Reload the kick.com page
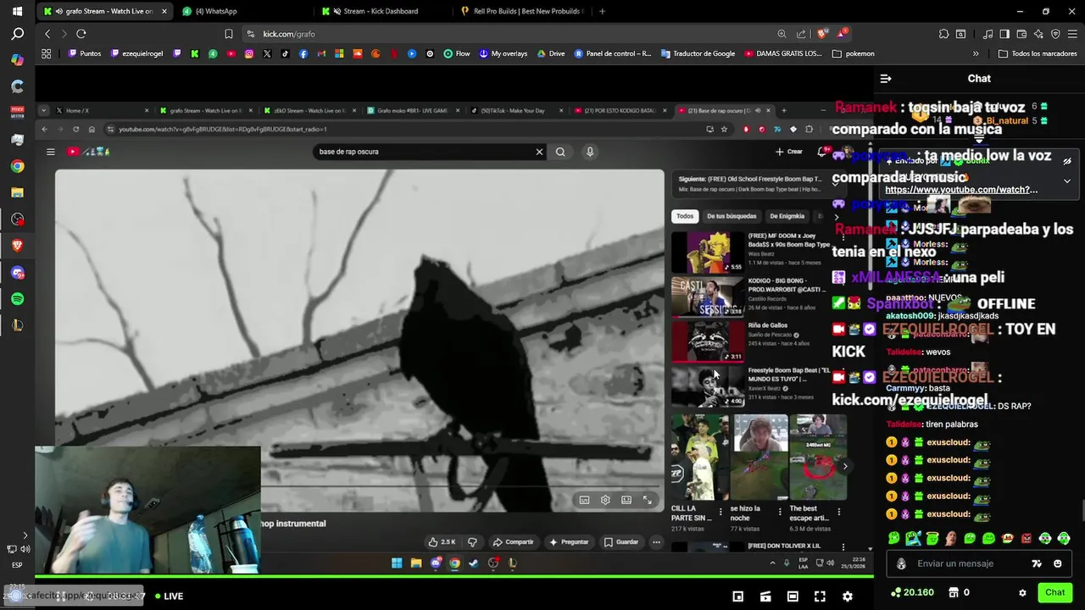The width and height of the screenshot is (1085, 610). coord(81,34)
